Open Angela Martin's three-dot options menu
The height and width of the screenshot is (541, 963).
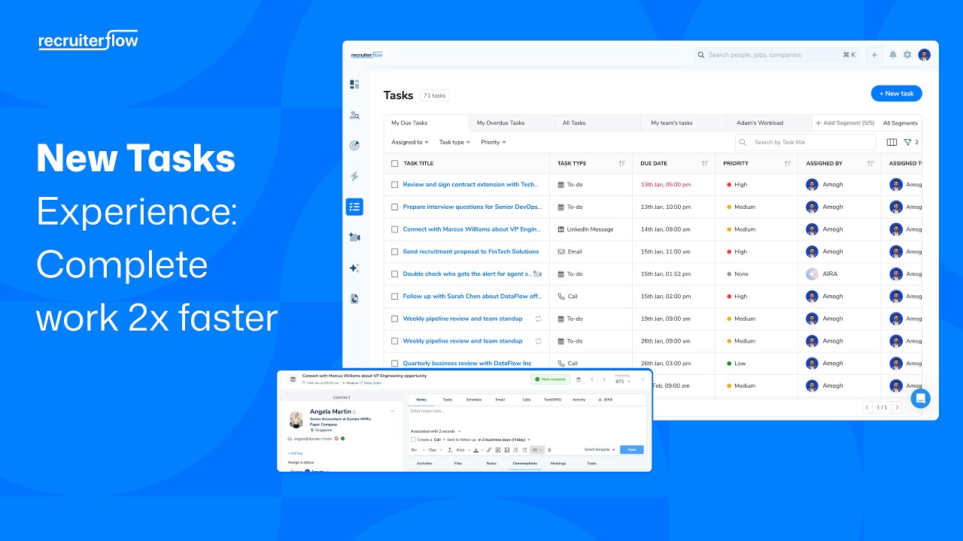(392, 411)
